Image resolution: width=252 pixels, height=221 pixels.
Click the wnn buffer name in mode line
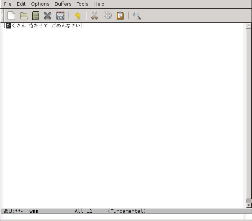(x=34, y=211)
